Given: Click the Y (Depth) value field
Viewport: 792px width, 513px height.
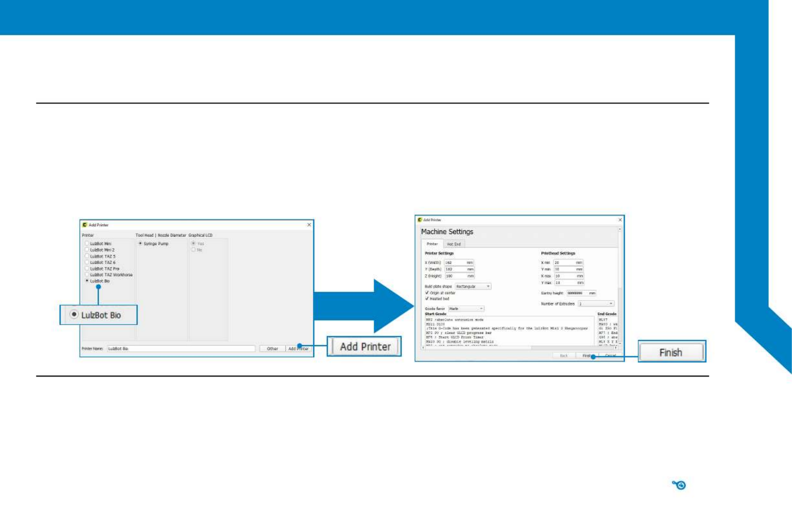Looking at the screenshot, I should pyautogui.click(x=459, y=269).
